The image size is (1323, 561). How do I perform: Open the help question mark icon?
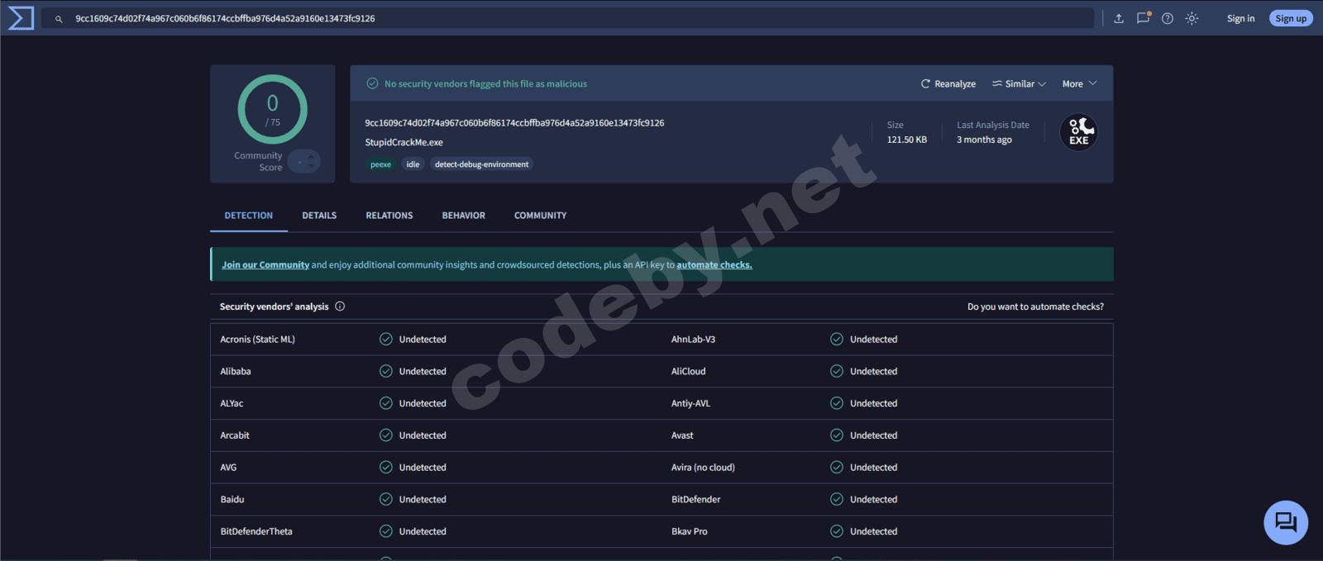pos(1168,18)
